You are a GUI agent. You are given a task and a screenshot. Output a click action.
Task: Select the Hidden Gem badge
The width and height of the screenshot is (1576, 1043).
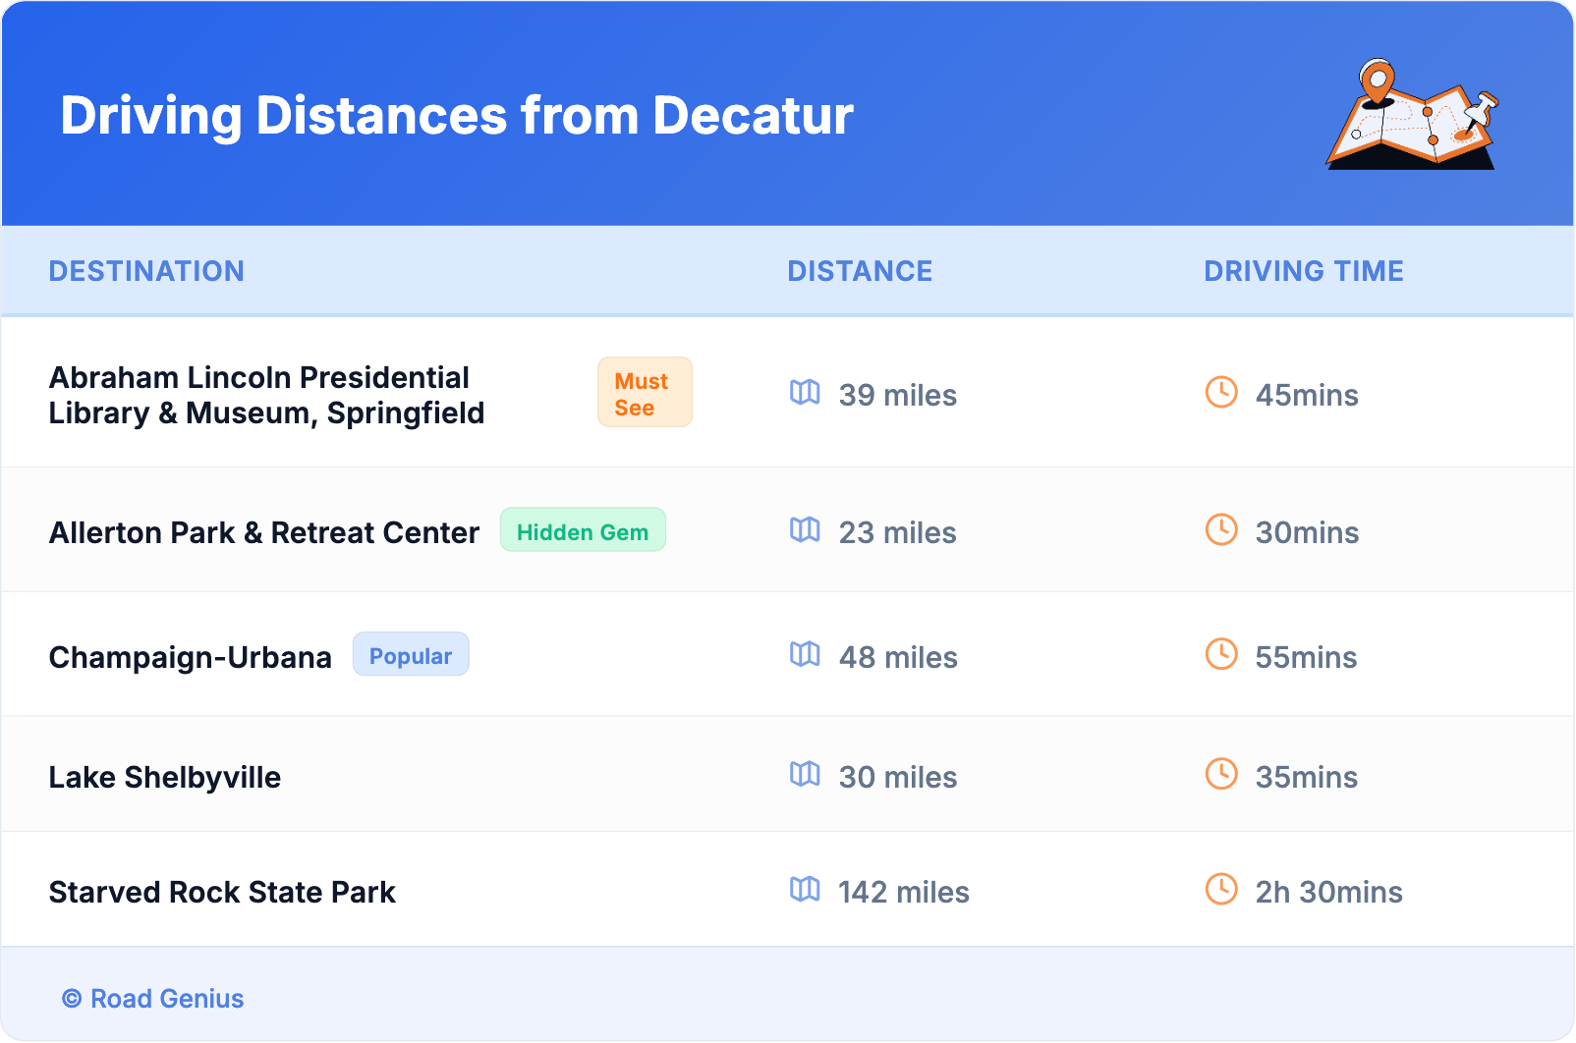point(583,531)
